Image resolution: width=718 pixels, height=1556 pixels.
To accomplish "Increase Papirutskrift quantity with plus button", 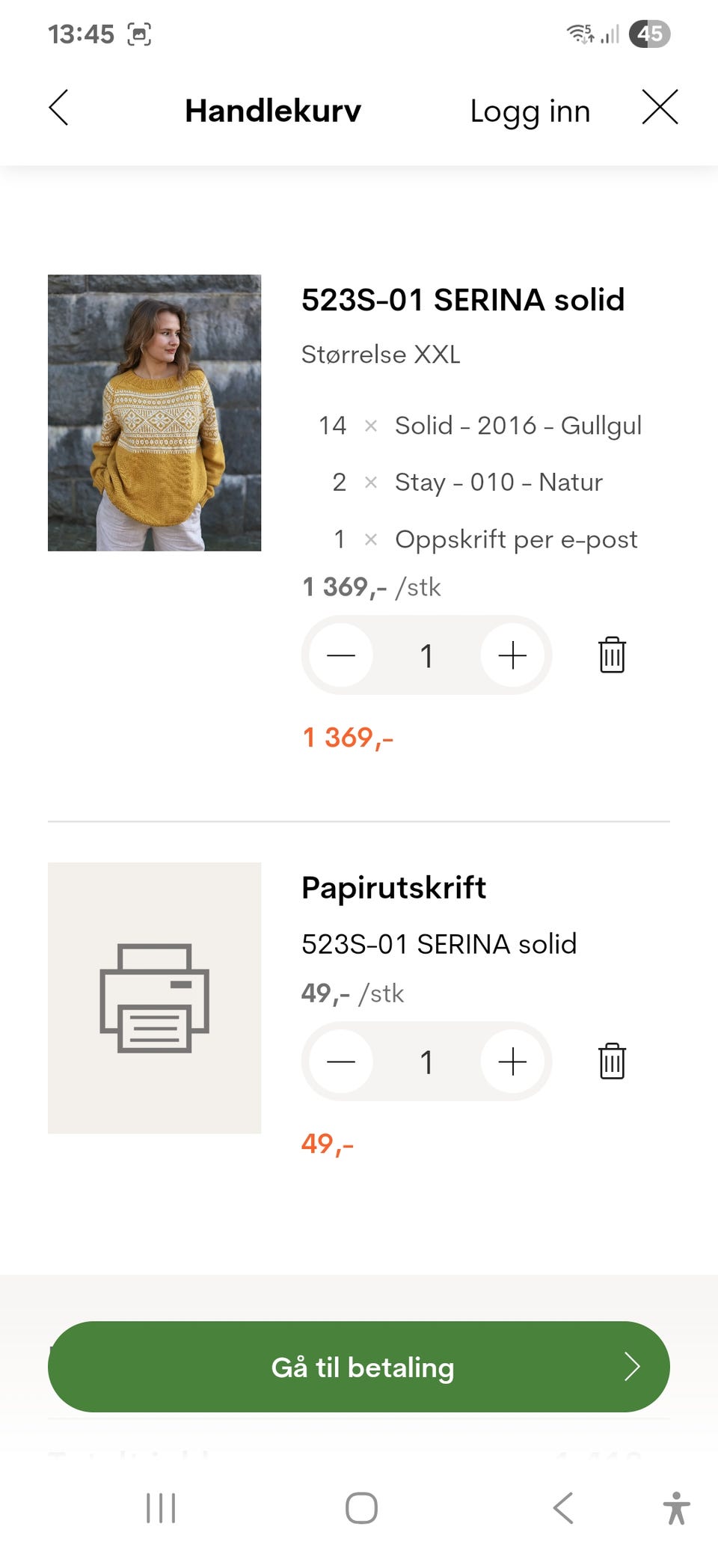I will pos(512,1062).
